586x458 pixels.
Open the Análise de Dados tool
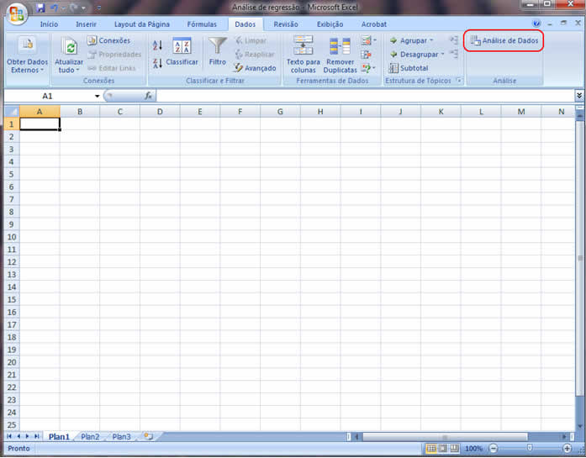(x=504, y=40)
